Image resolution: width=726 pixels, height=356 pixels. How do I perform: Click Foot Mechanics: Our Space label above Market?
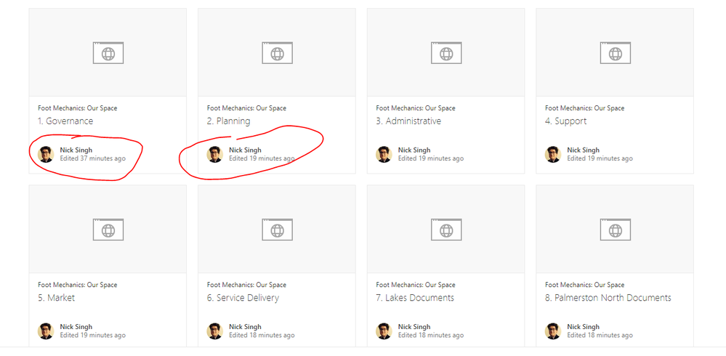(77, 285)
